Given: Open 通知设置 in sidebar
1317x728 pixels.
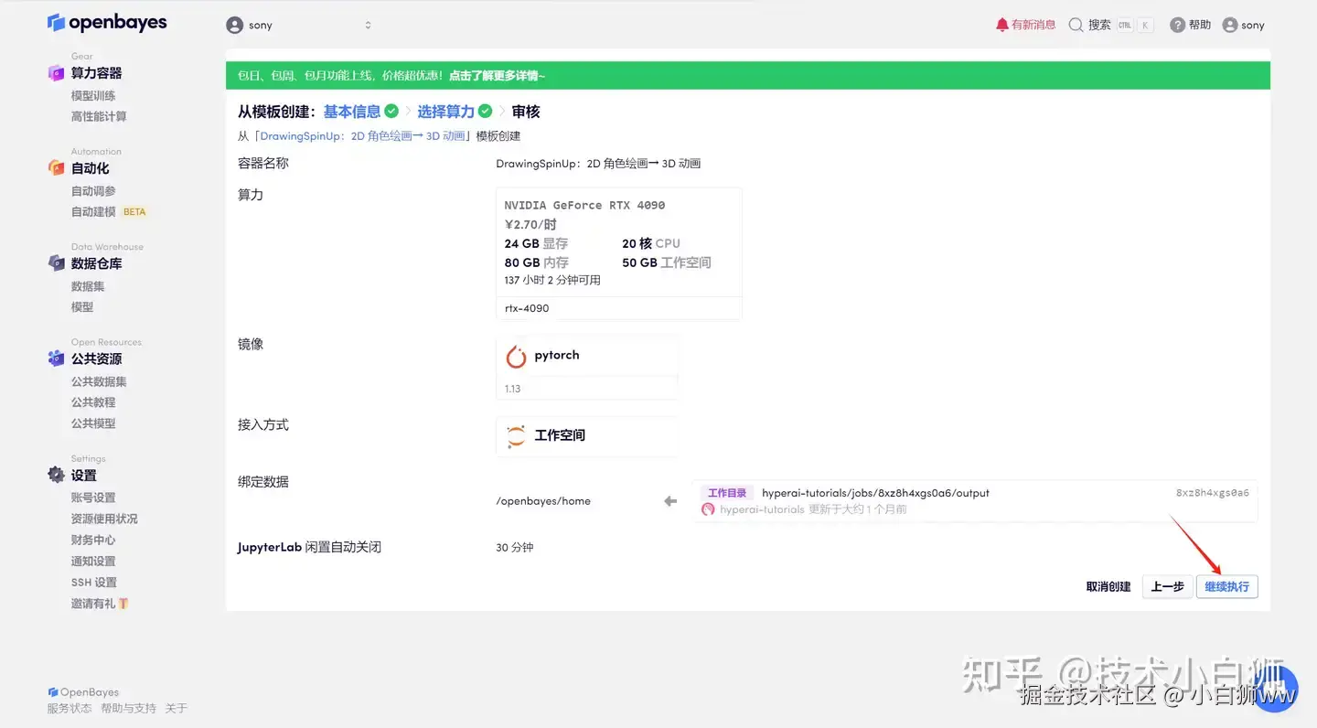Looking at the screenshot, I should tap(93, 561).
